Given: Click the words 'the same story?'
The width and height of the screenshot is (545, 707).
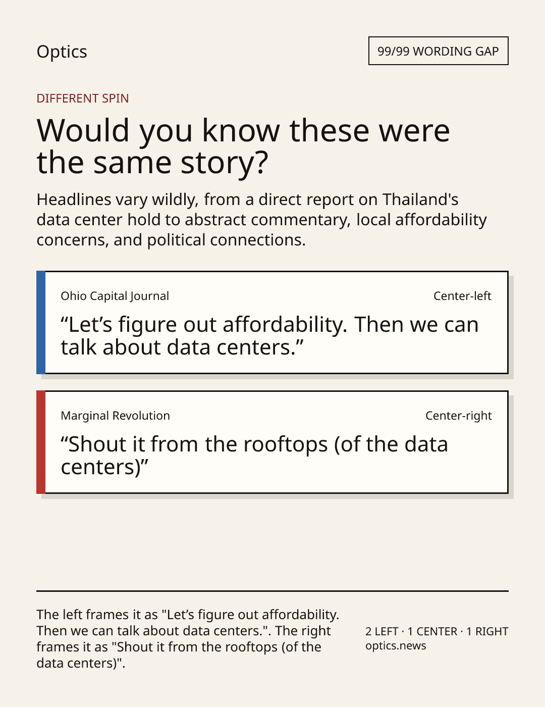Looking at the screenshot, I should (x=152, y=163).
